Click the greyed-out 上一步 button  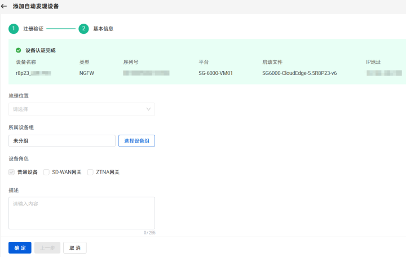click(x=47, y=248)
